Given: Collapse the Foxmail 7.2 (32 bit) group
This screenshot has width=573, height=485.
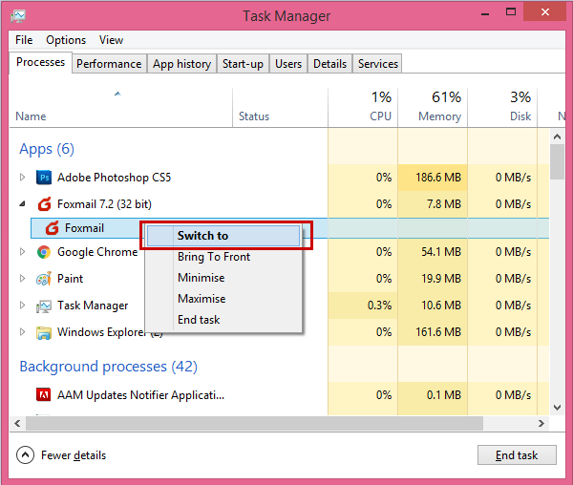Looking at the screenshot, I should point(23,203).
